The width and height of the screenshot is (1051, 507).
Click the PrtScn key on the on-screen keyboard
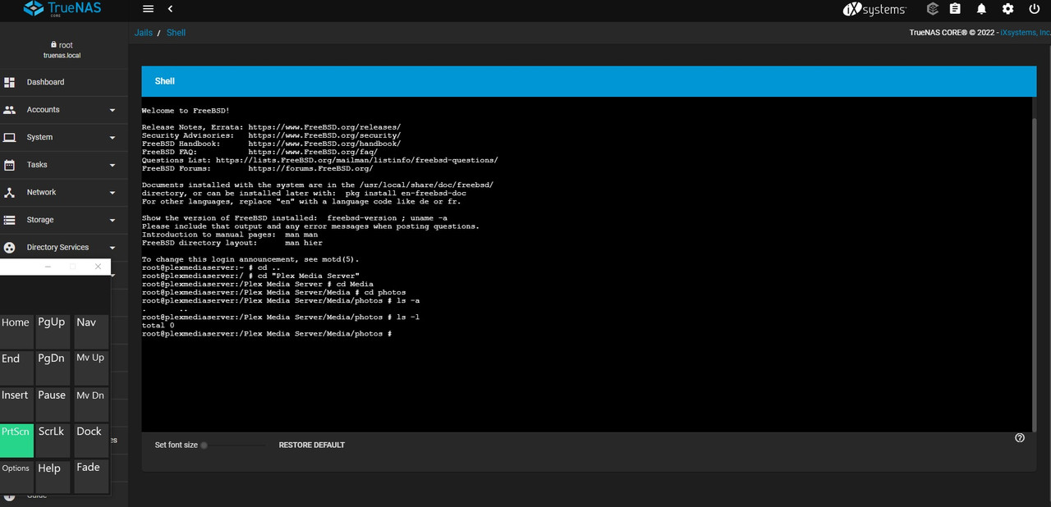[x=16, y=440]
